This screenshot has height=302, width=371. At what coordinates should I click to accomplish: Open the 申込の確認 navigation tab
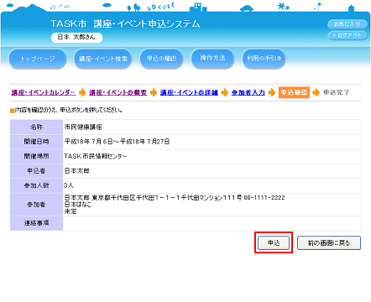161,59
